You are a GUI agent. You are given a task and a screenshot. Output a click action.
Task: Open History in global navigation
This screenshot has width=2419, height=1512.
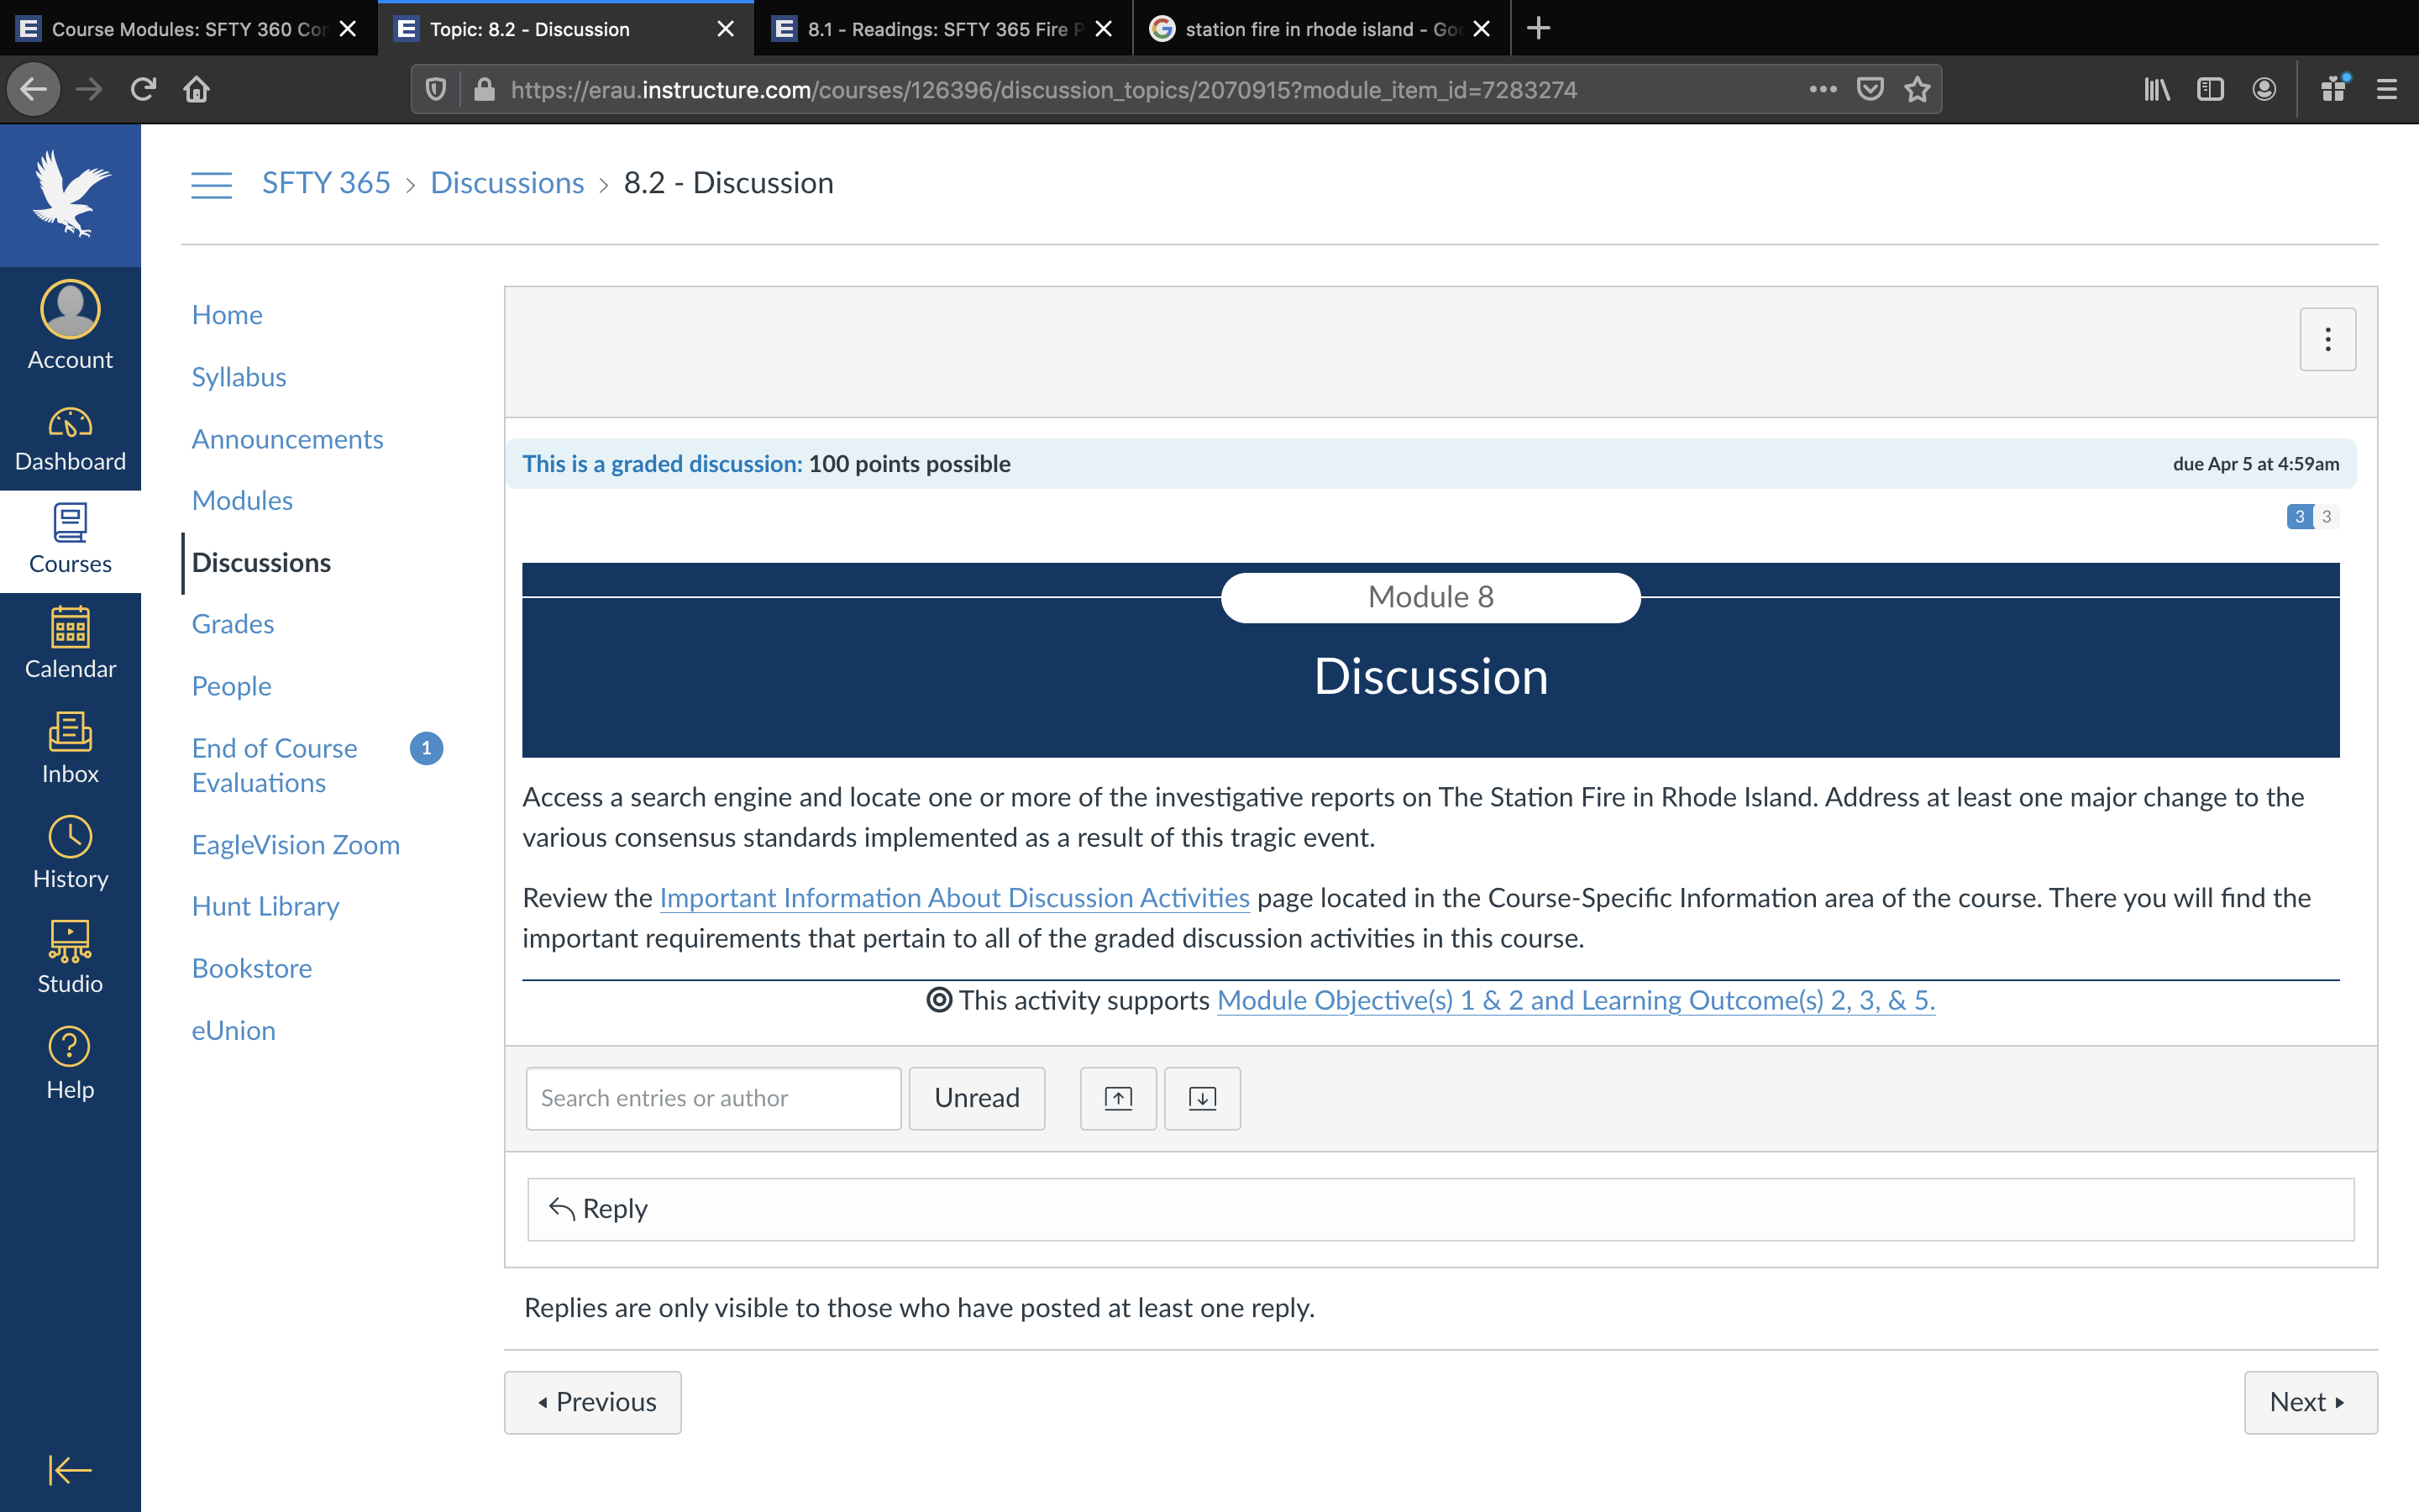[x=70, y=854]
